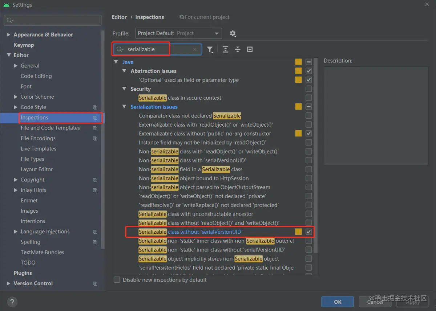The width and height of the screenshot is (436, 311).
Task: Uncheck Serializable class without 'serialVersionUID' checkbox
Action: pos(308,232)
